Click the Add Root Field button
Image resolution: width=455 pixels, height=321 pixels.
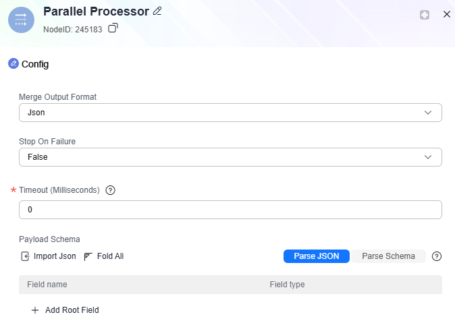coord(65,310)
